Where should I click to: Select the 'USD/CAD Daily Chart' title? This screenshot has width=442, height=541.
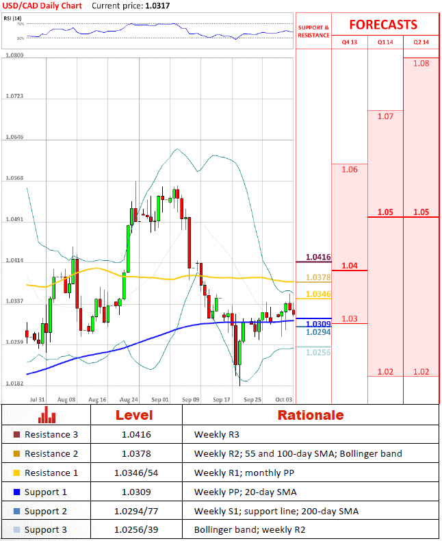[x=42, y=6]
